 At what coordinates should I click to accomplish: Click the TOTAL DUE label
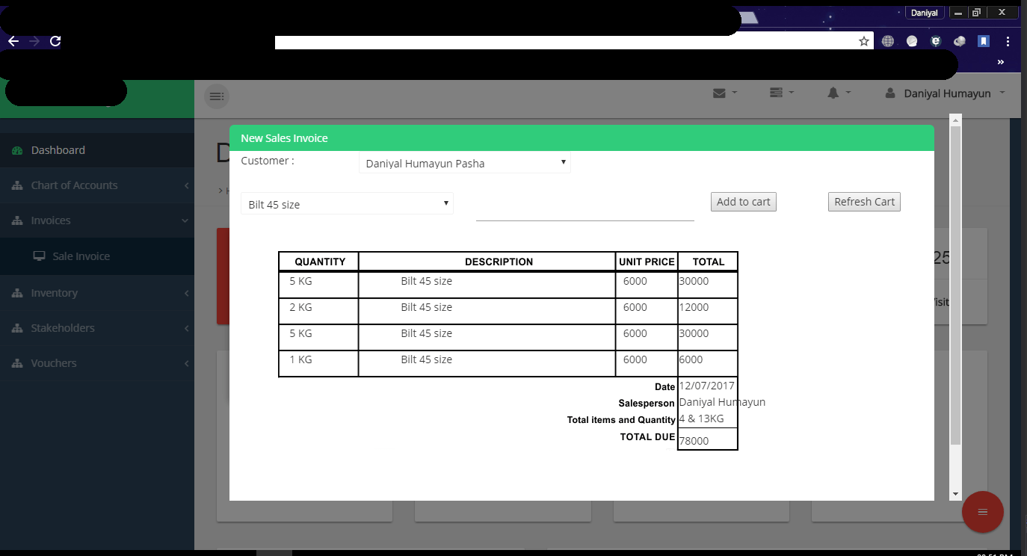647,436
